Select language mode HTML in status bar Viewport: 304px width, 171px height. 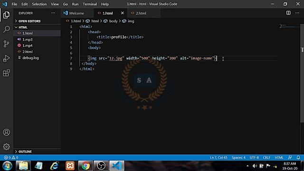point(279,157)
